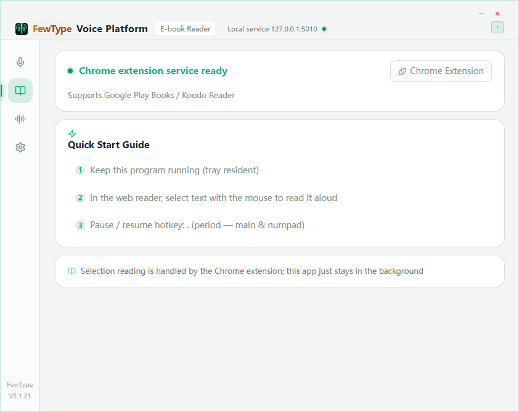Click Local service 127.0.0.1:5010 status text

[272, 29]
